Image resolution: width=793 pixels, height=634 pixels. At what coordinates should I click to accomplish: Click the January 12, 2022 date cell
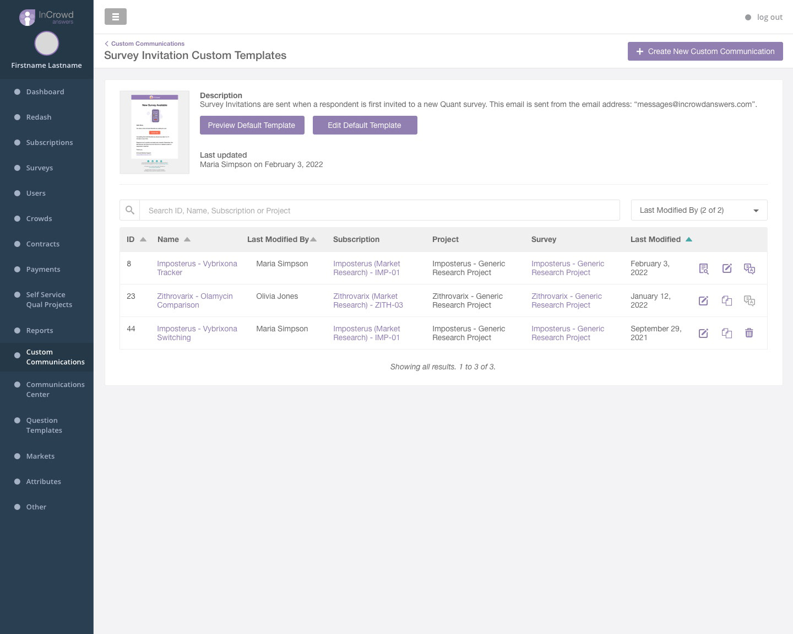point(650,300)
